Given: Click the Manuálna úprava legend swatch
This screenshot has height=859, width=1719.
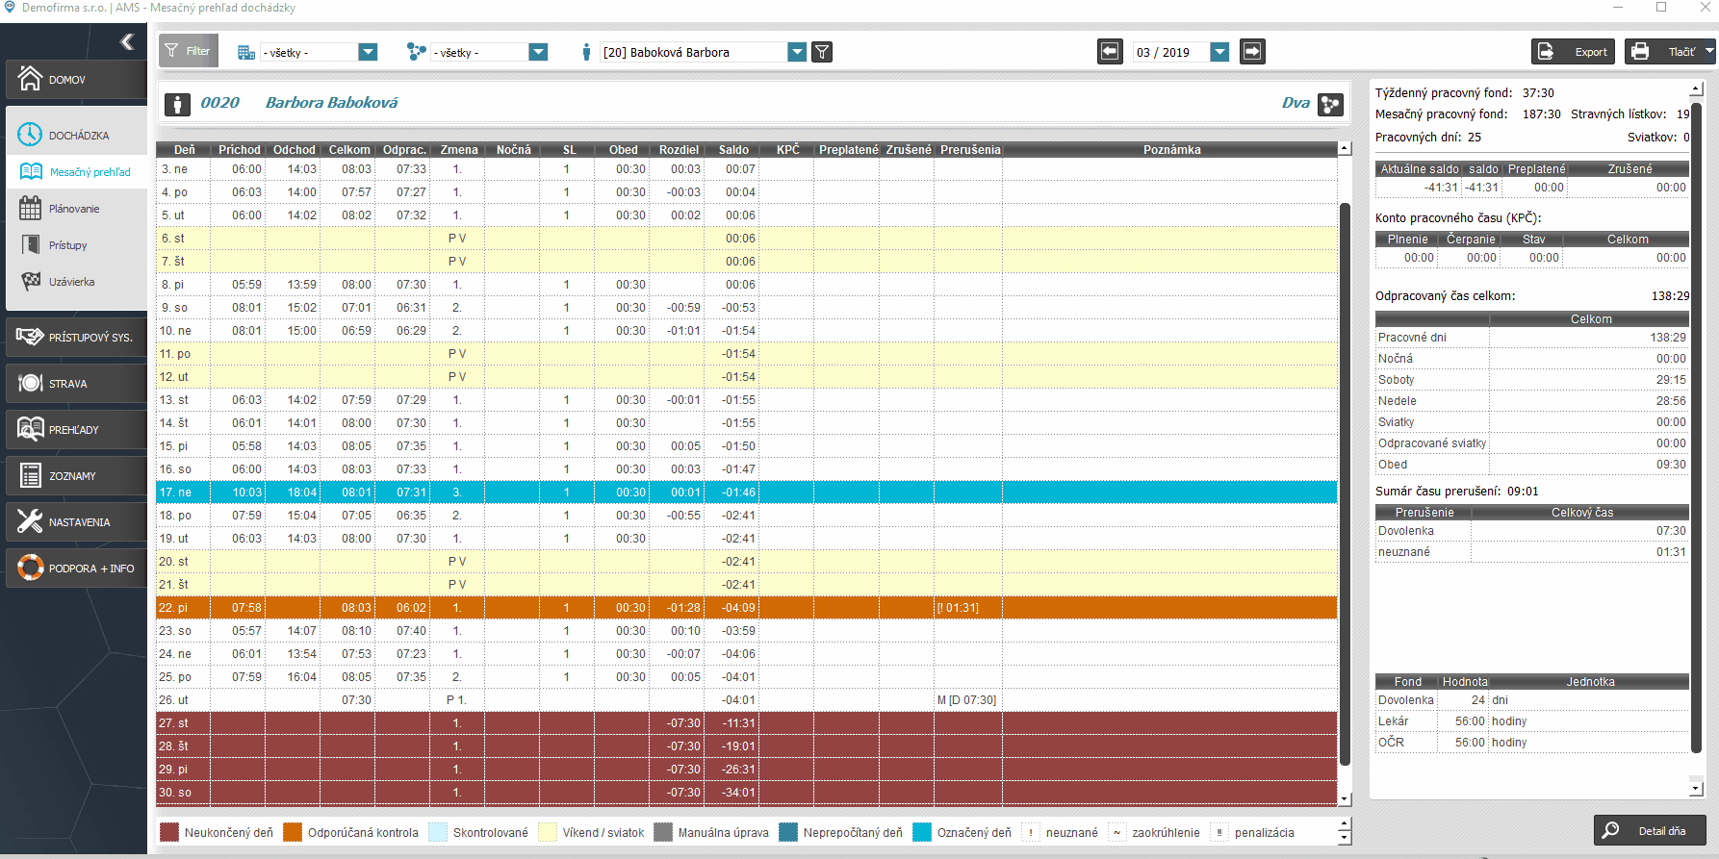Looking at the screenshot, I should (663, 832).
